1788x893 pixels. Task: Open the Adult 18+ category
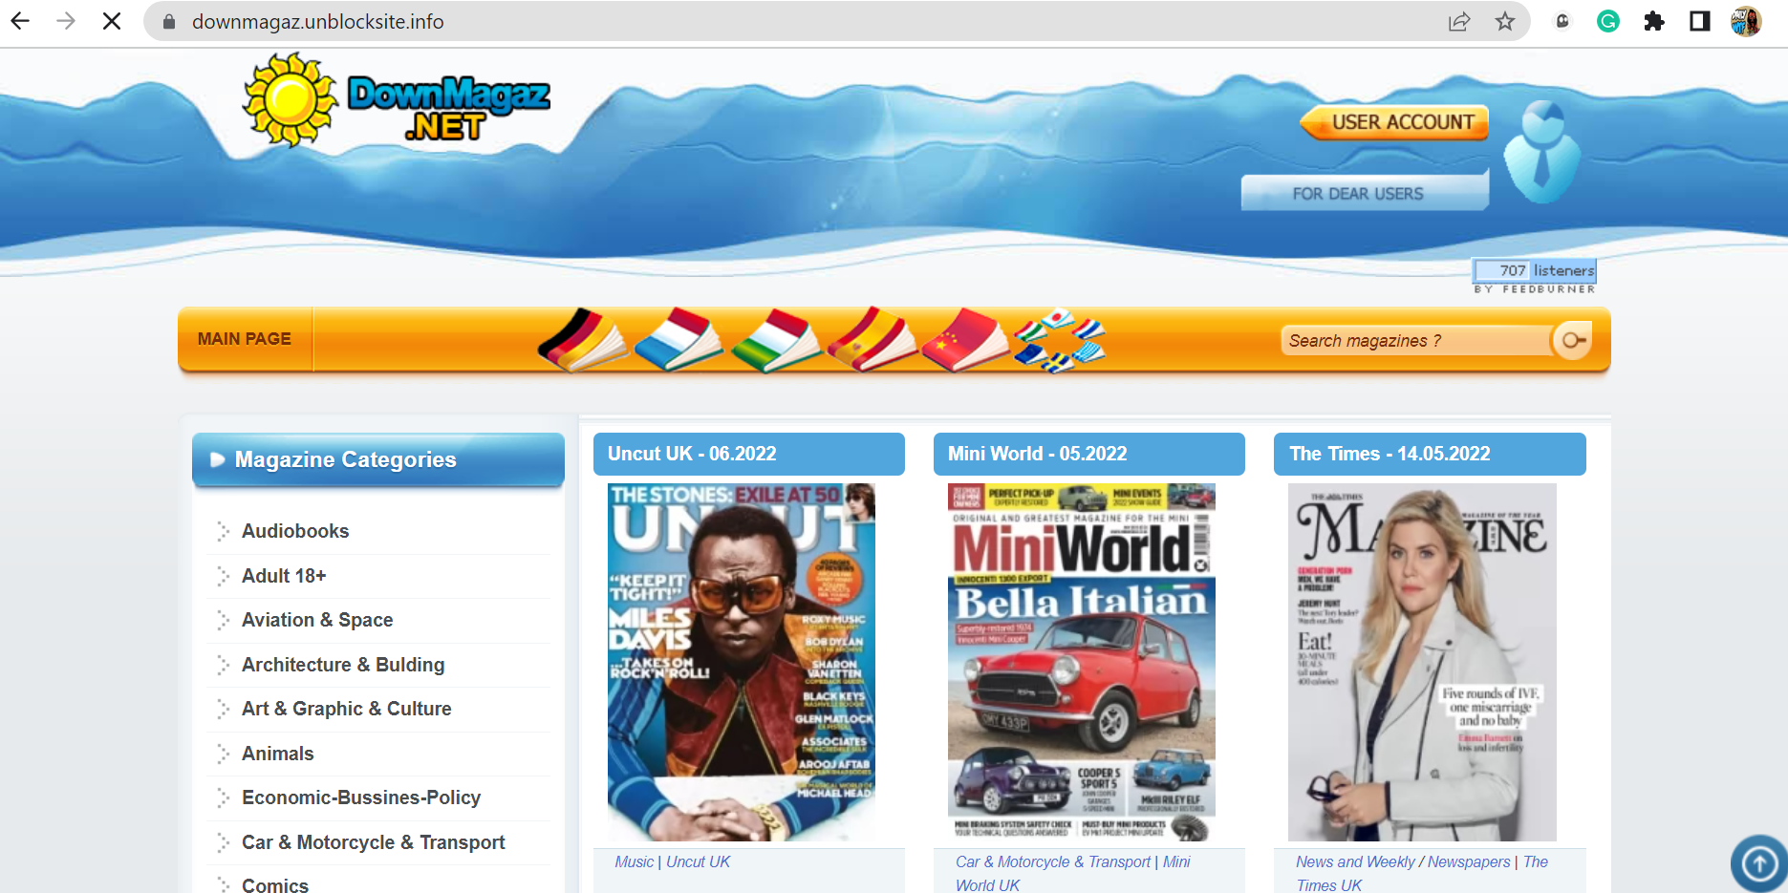click(283, 575)
